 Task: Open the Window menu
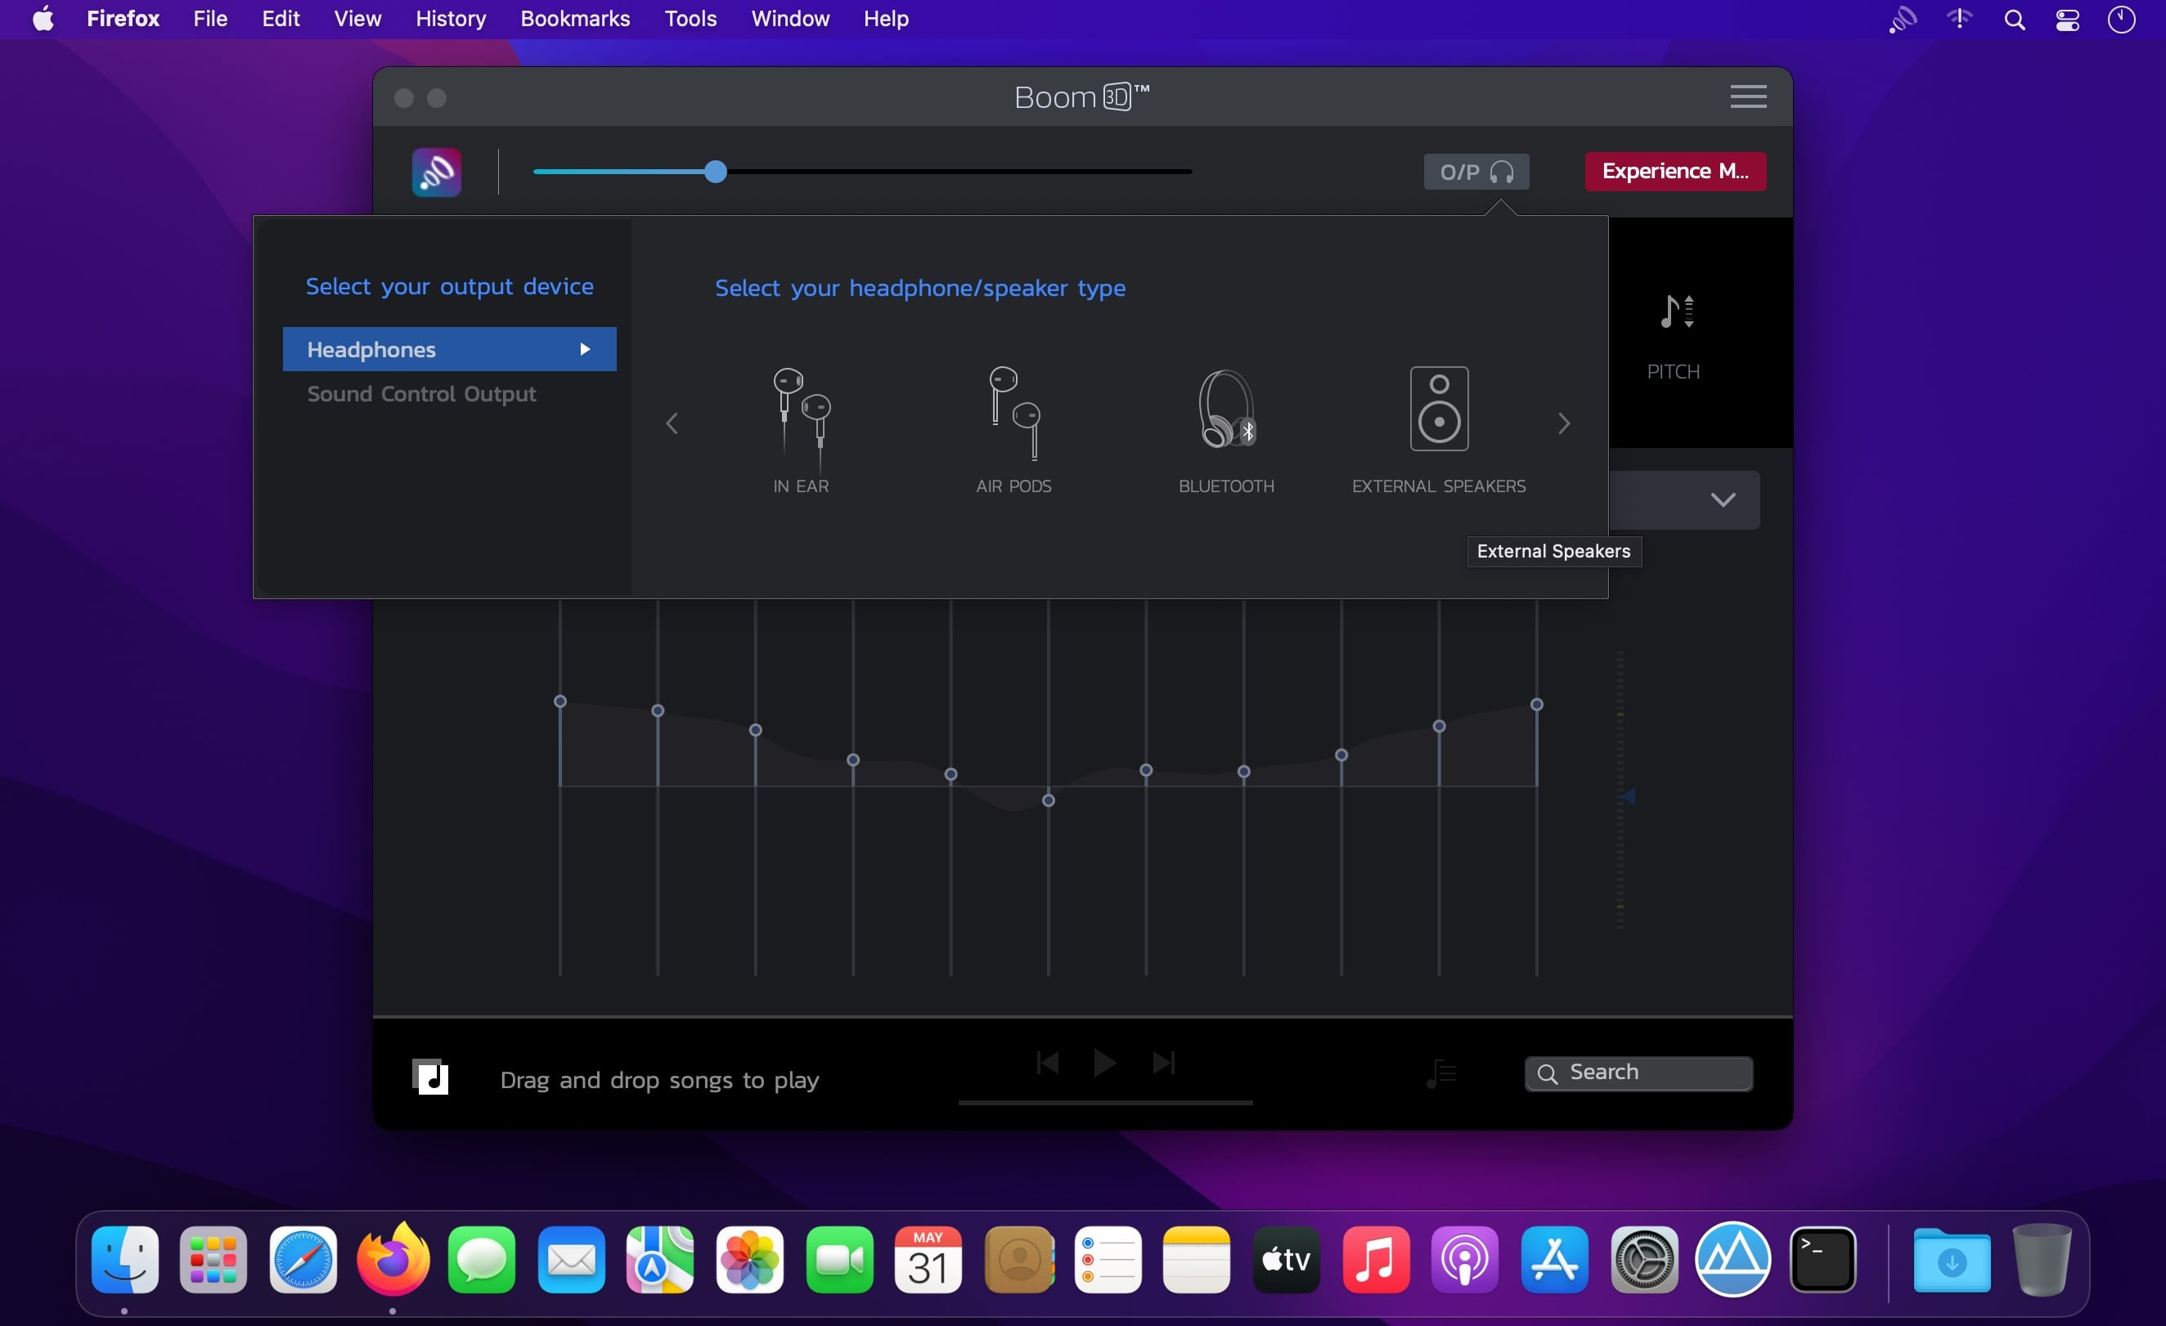[x=789, y=19]
